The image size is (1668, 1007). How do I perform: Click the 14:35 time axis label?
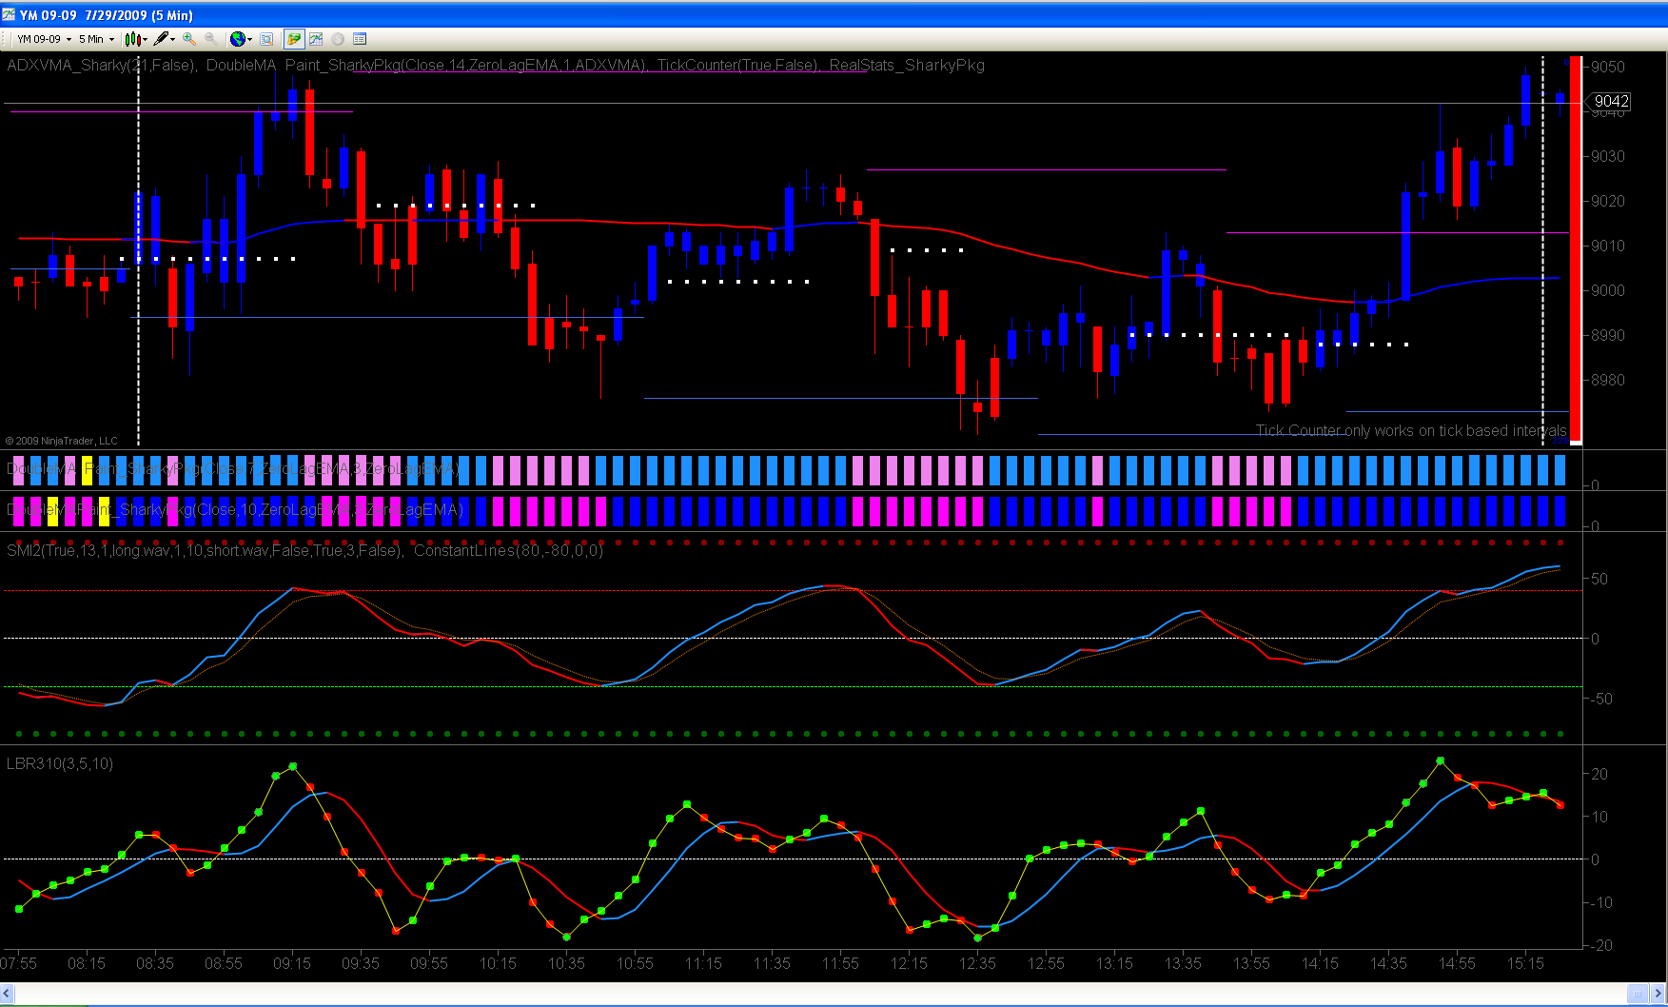click(x=1388, y=963)
